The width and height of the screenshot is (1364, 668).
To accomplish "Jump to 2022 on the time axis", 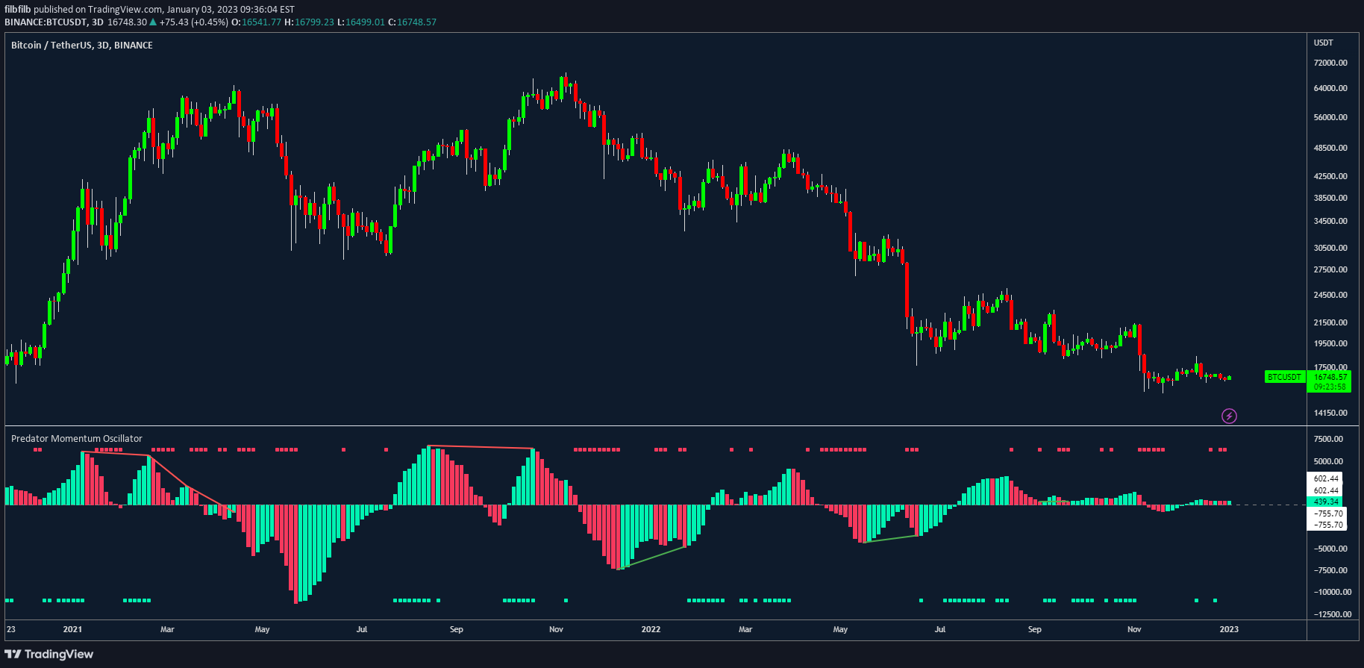I will (x=651, y=629).
